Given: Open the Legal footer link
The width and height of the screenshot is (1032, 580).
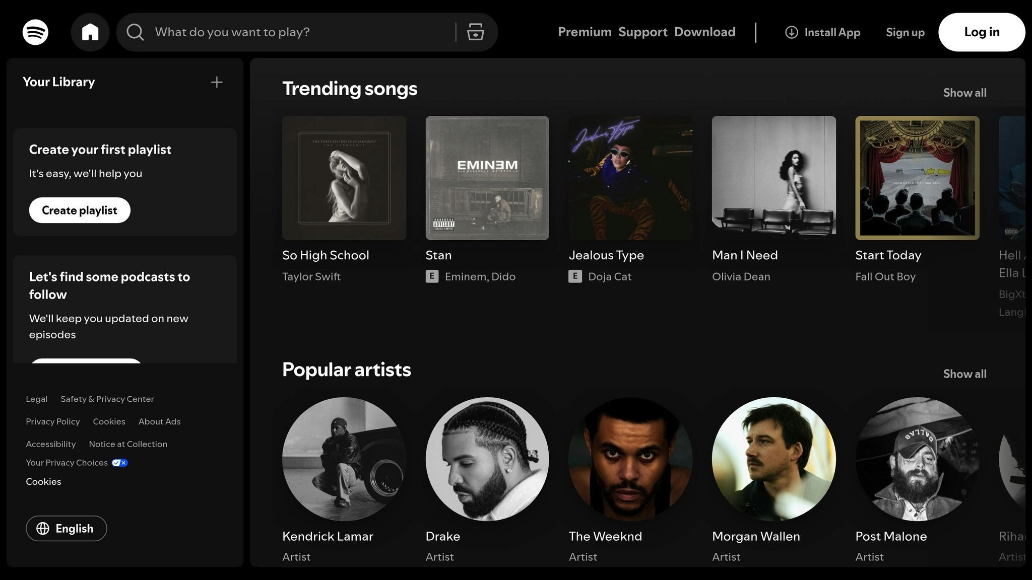Looking at the screenshot, I should tap(37, 399).
